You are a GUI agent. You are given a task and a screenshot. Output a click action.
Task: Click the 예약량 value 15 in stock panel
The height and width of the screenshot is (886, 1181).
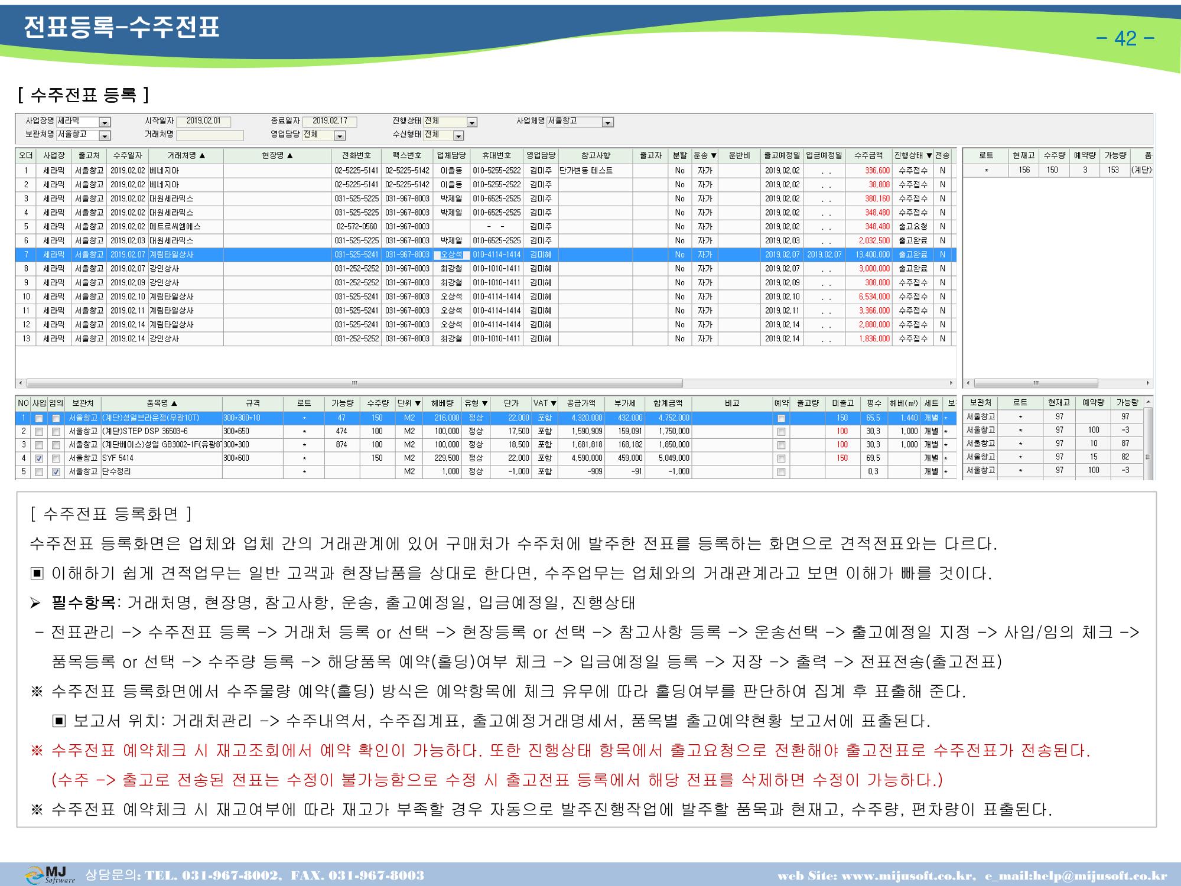1094,457
